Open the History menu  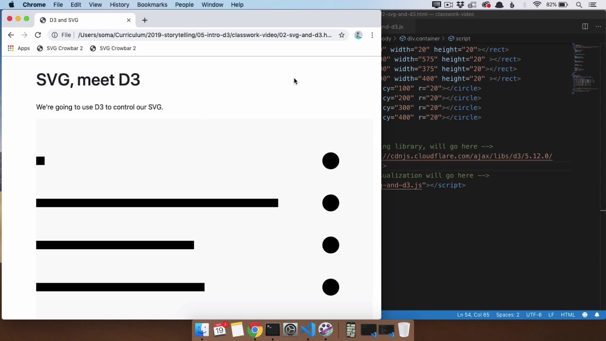point(119,5)
